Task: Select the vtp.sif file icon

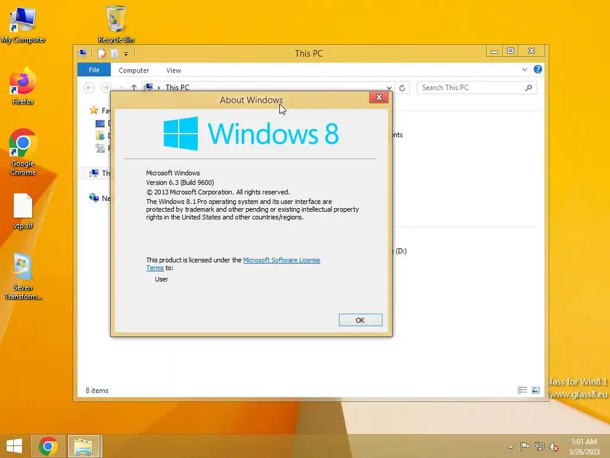Action: pos(23,211)
